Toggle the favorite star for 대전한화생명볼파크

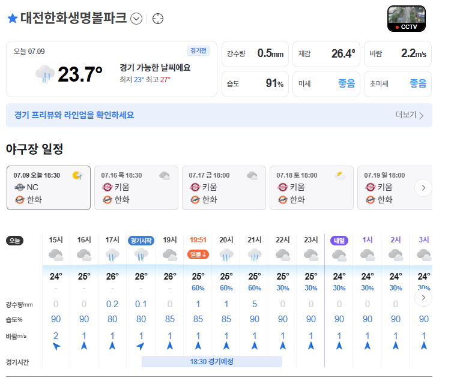click(x=13, y=19)
